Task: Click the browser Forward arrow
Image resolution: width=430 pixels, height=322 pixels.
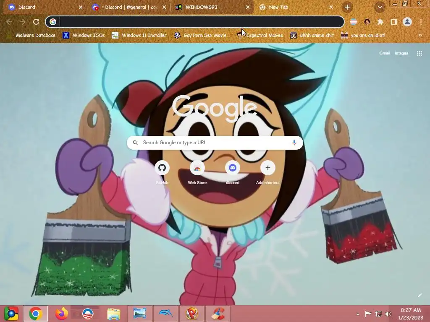Action: click(23, 22)
